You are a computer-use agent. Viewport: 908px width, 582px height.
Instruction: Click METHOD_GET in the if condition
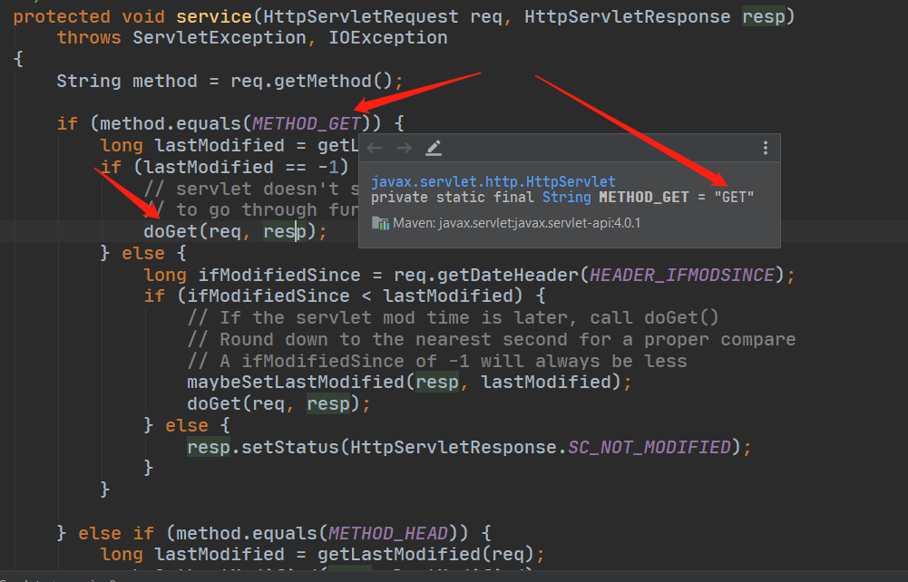coord(307,124)
